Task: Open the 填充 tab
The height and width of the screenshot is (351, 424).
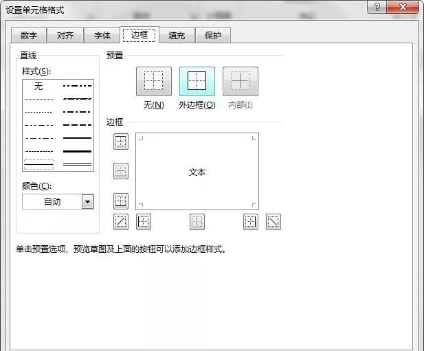Action: tap(177, 36)
